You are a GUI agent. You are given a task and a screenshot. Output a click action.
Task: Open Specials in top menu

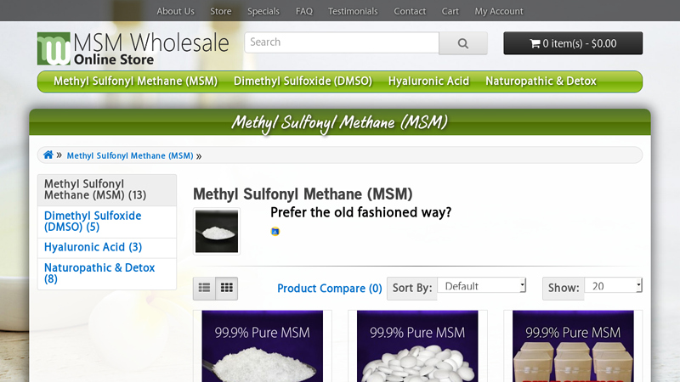tap(263, 11)
